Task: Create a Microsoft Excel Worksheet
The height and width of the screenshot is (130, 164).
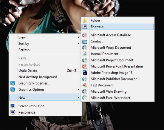Action: point(118,98)
